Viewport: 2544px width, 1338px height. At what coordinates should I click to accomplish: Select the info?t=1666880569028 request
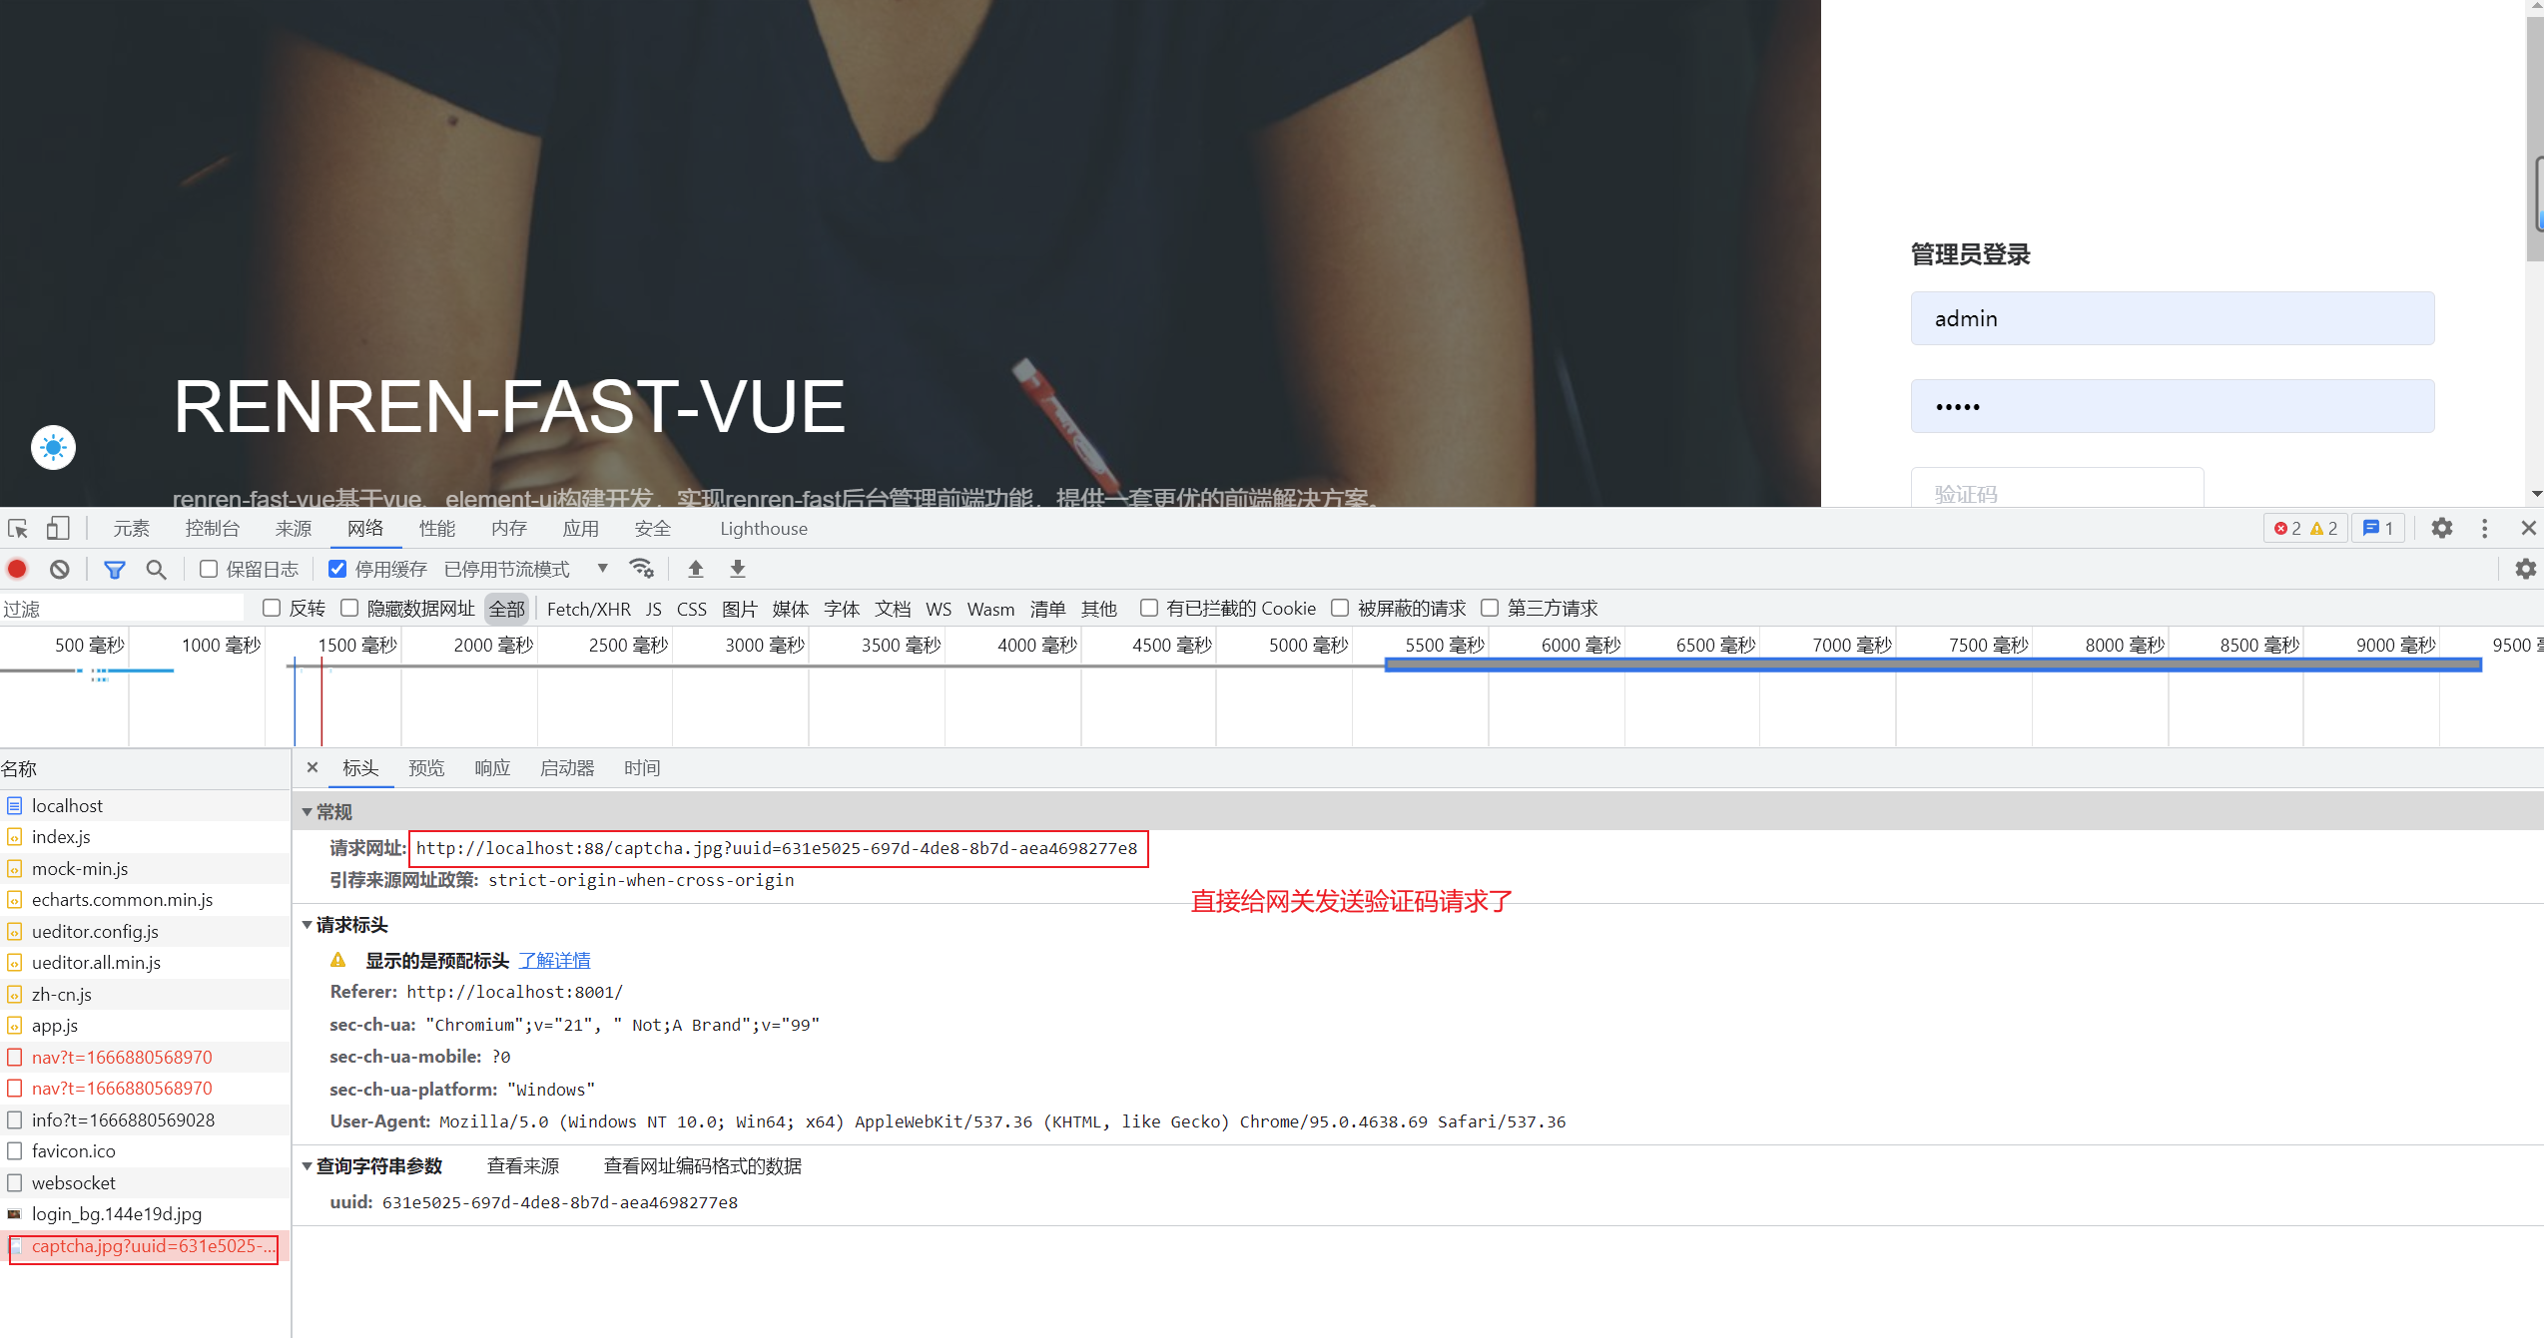point(145,1119)
